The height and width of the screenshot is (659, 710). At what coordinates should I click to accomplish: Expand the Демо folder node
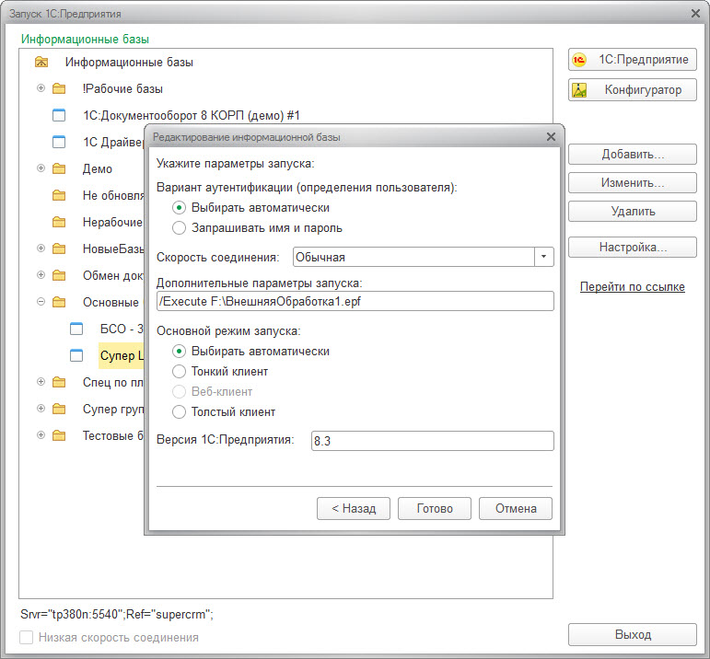(41, 168)
